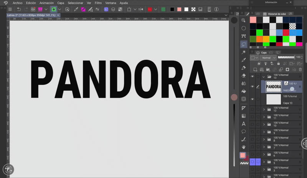This screenshot has height=178, width=307.
Task: Select the Hand move tool
Action: coord(244,147)
